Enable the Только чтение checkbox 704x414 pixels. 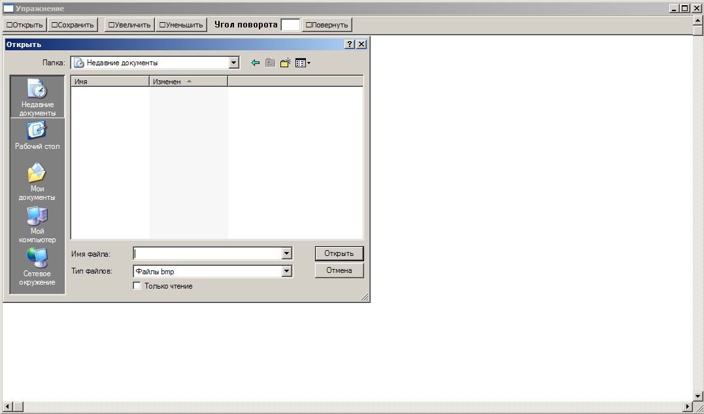(x=137, y=286)
